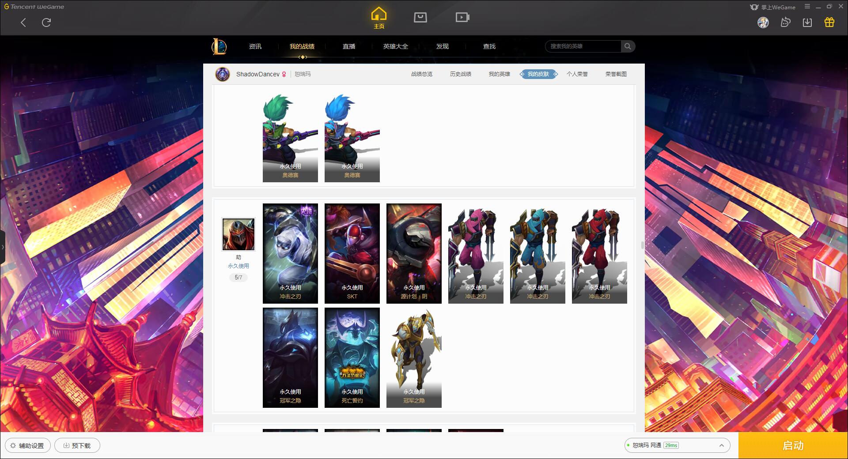Screen dimensions: 848x459
Task: Open dark 冠军之隐 splash skin card
Action: [290, 357]
